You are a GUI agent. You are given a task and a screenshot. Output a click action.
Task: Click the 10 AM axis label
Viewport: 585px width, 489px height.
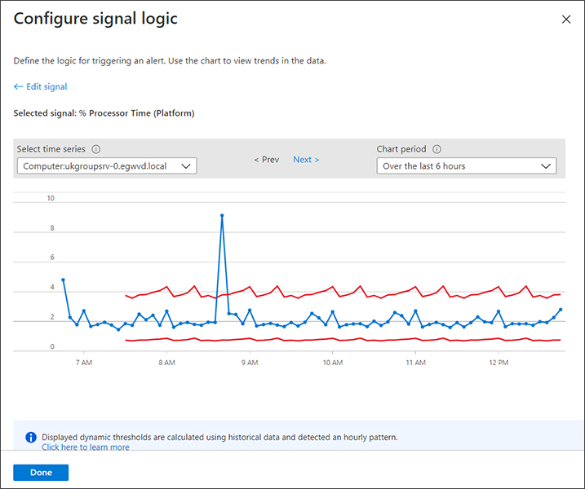332,363
